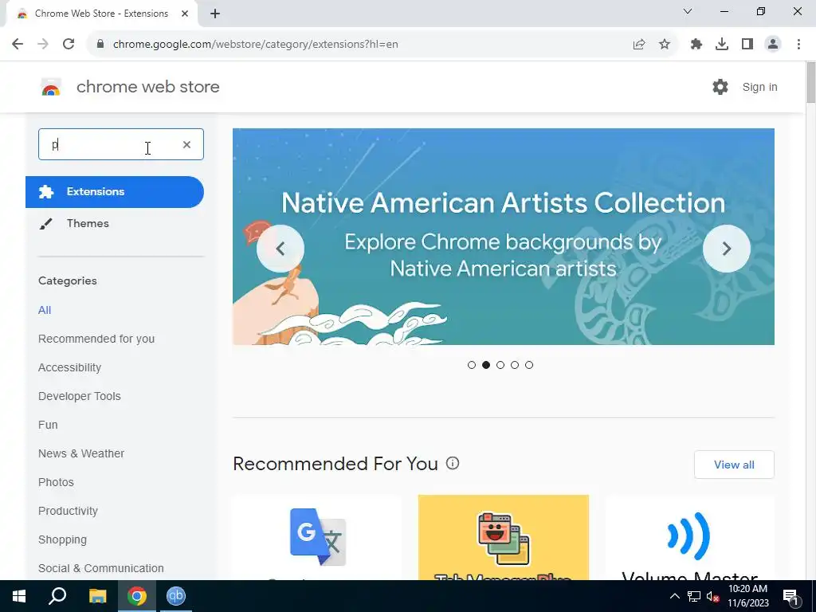
Task: Open the Fun category
Action: click(48, 425)
